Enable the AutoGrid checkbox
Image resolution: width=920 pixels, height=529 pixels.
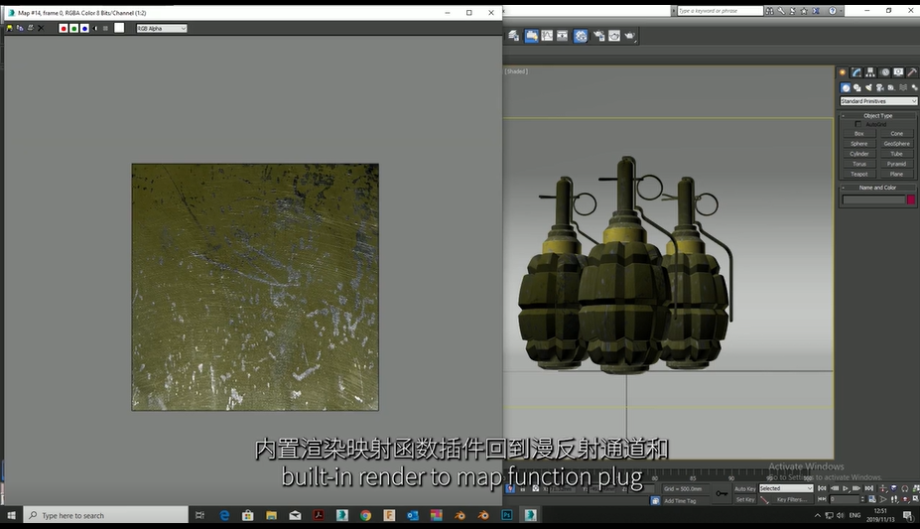pos(858,124)
